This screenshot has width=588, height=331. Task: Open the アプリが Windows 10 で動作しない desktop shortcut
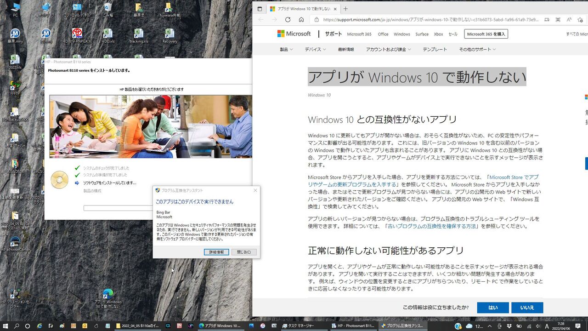click(x=108, y=299)
